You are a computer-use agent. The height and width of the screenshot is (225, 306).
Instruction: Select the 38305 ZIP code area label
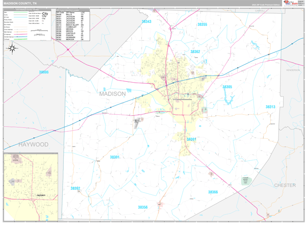coord(227,87)
